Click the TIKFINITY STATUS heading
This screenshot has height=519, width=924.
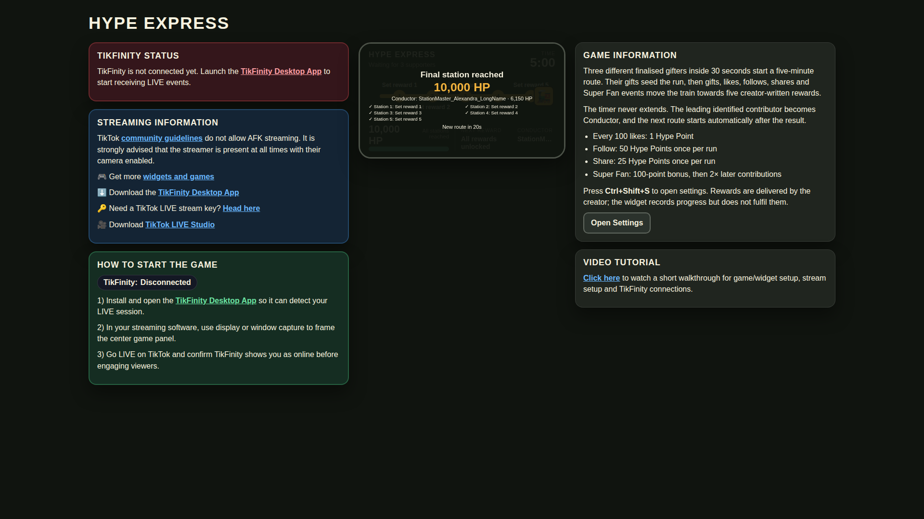point(138,56)
